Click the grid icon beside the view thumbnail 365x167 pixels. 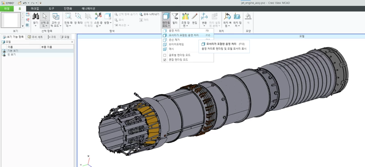click(27, 25)
